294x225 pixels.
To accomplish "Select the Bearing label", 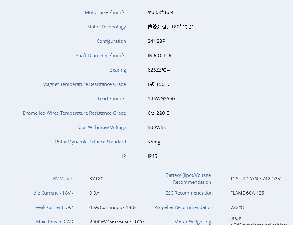I will click(x=118, y=70).
